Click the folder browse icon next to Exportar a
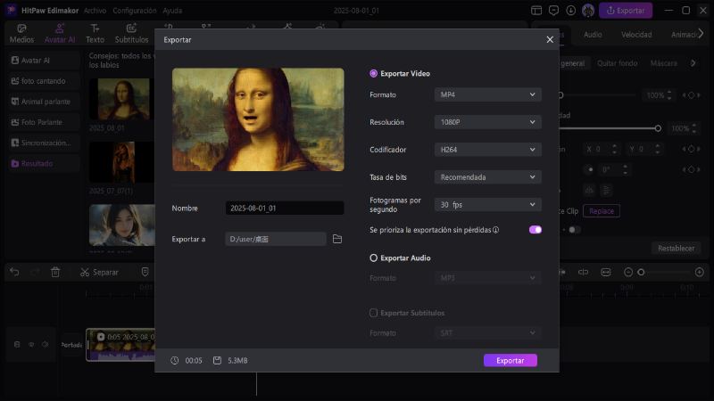The height and width of the screenshot is (401, 714). click(337, 239)
